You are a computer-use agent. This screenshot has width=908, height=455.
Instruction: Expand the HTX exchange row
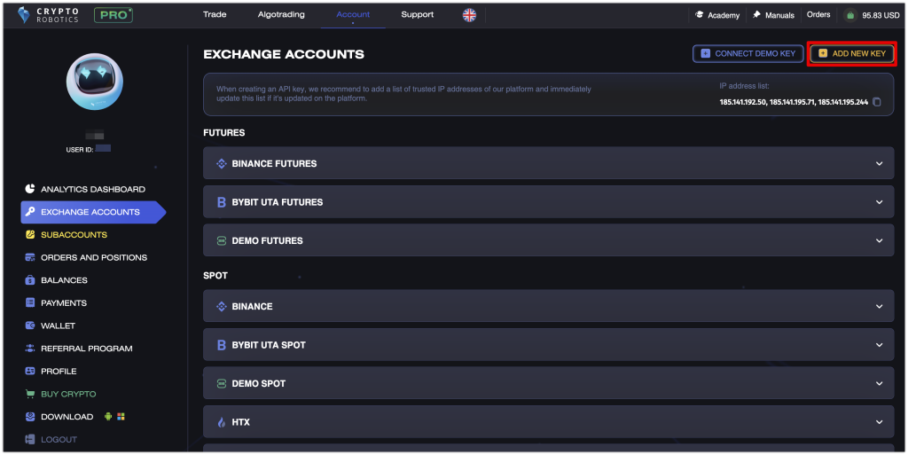(x=548, y=422)
